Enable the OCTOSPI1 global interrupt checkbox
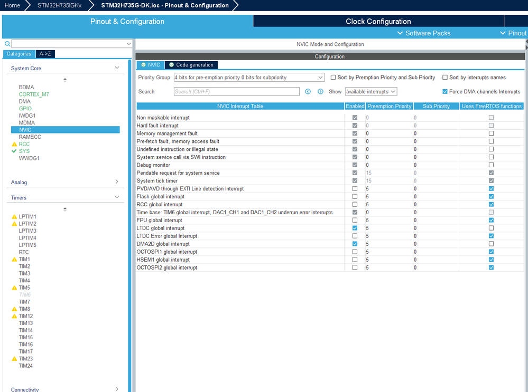 click(355, 252)
